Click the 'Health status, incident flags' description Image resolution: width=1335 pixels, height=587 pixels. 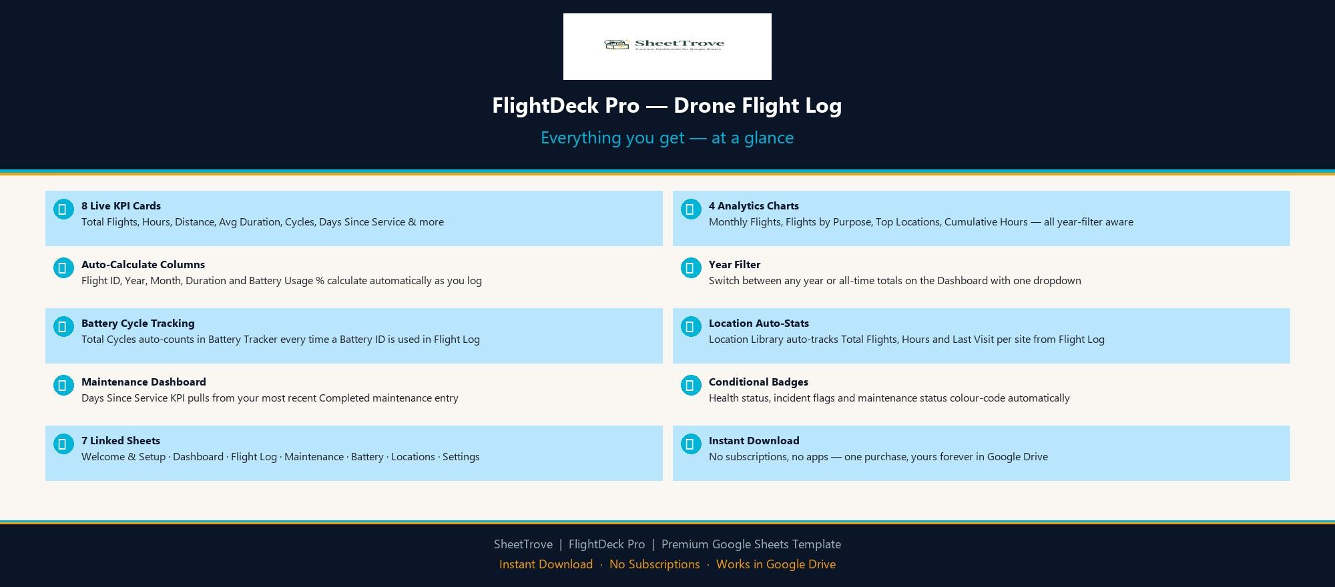point(889,398)
